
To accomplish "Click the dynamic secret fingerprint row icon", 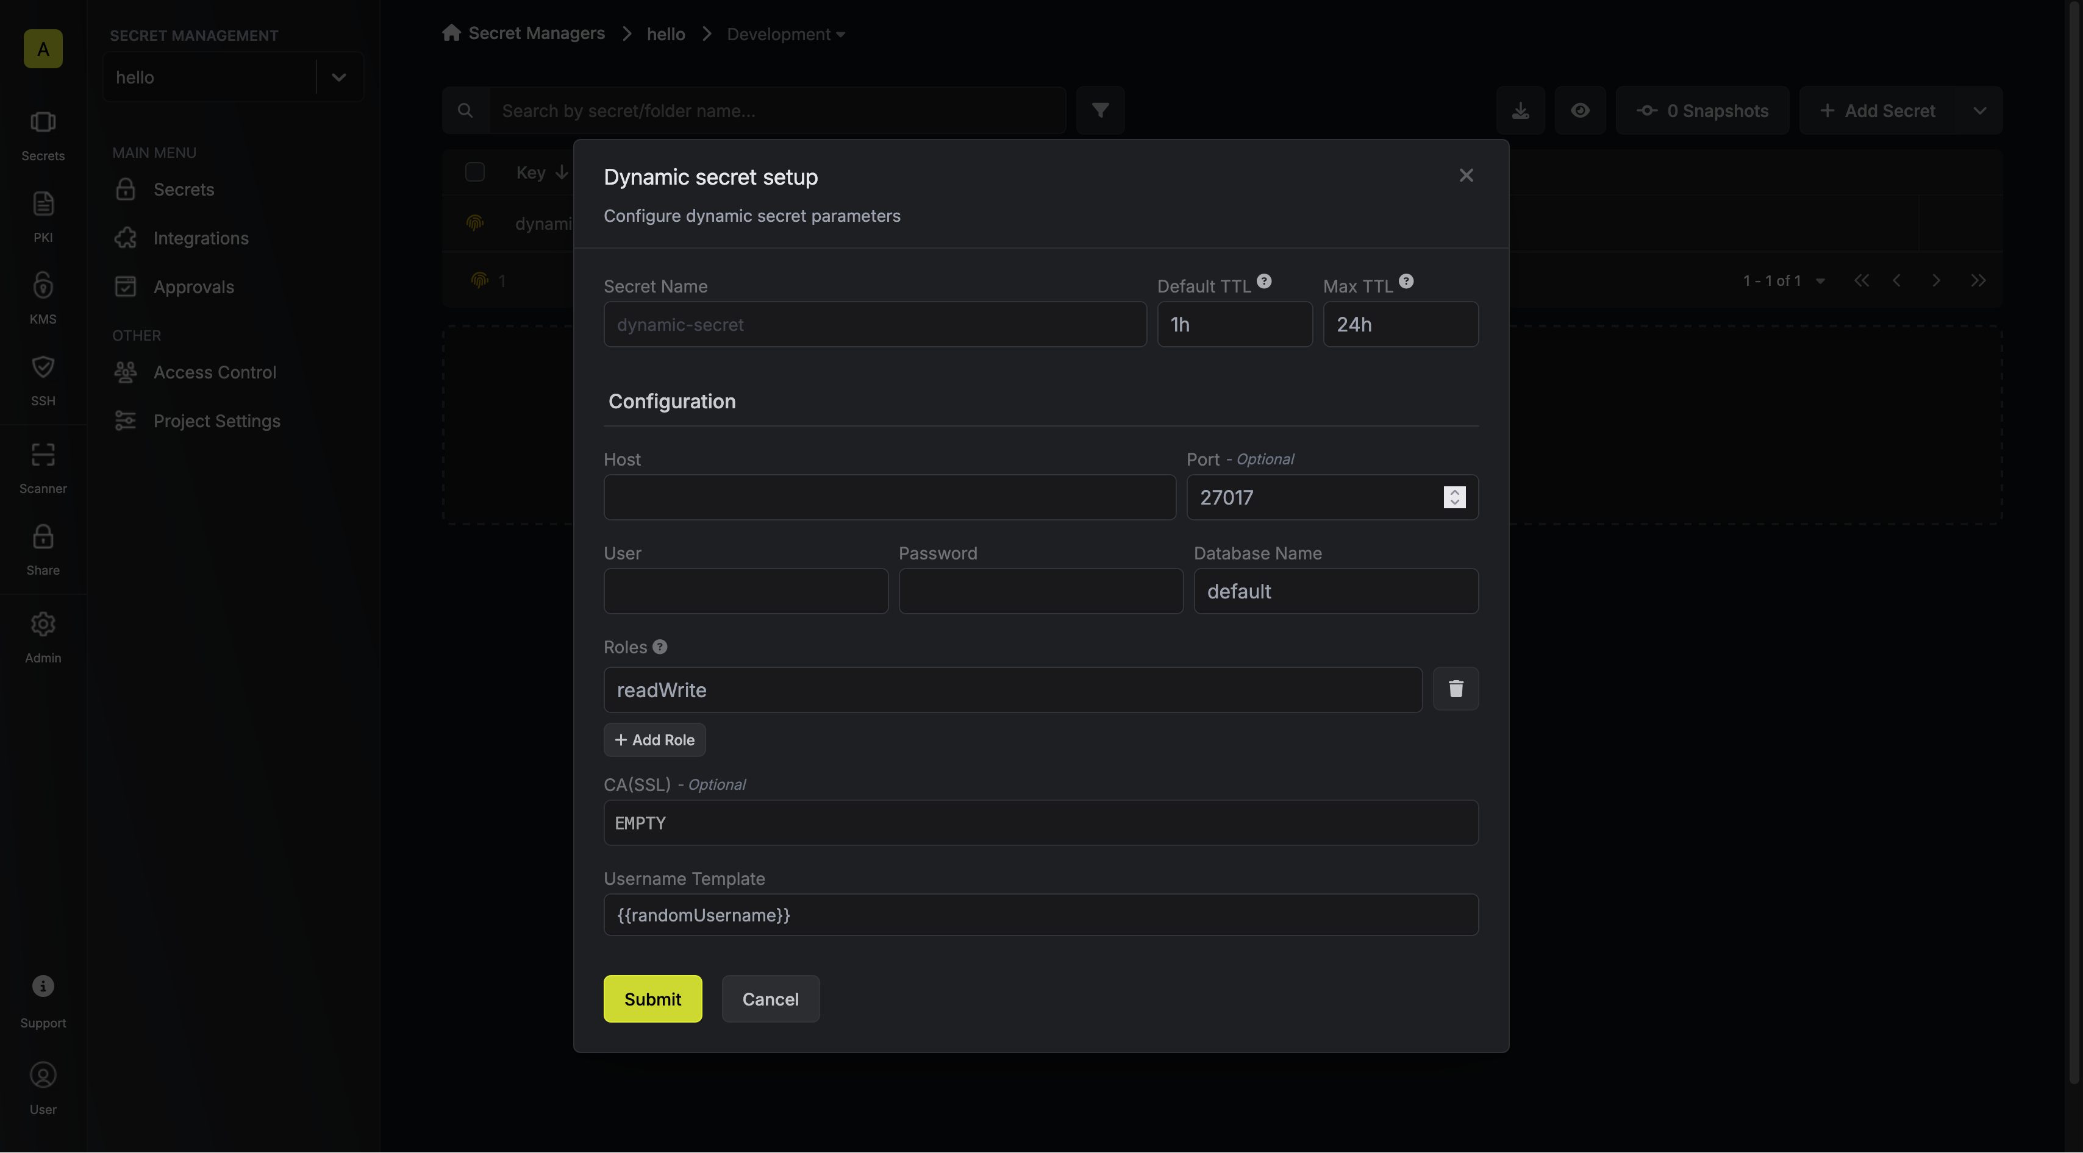I will point(474,223).
